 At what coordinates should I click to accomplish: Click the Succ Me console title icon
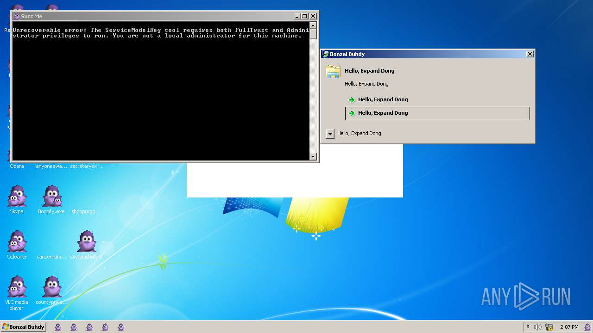[17, 16]
